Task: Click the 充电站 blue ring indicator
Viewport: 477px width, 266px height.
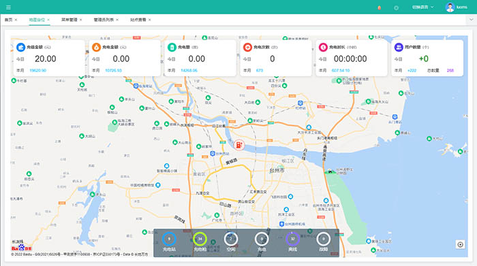Action: tap(169, 239)
